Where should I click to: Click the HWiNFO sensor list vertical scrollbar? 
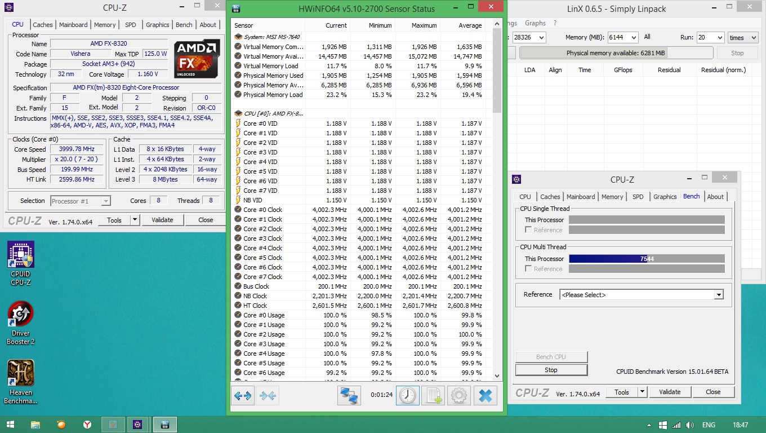pyautogui.click(x=497, y=200)
